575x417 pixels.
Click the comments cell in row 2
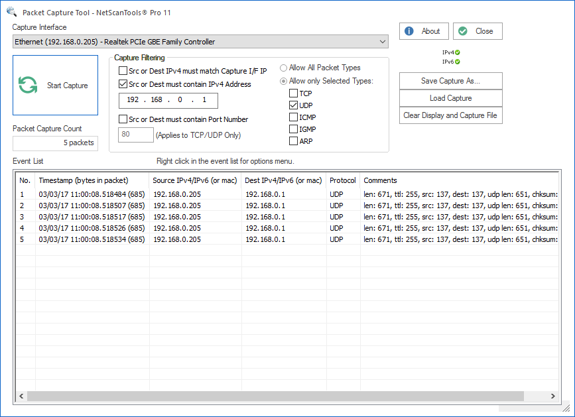coord(460,206)
